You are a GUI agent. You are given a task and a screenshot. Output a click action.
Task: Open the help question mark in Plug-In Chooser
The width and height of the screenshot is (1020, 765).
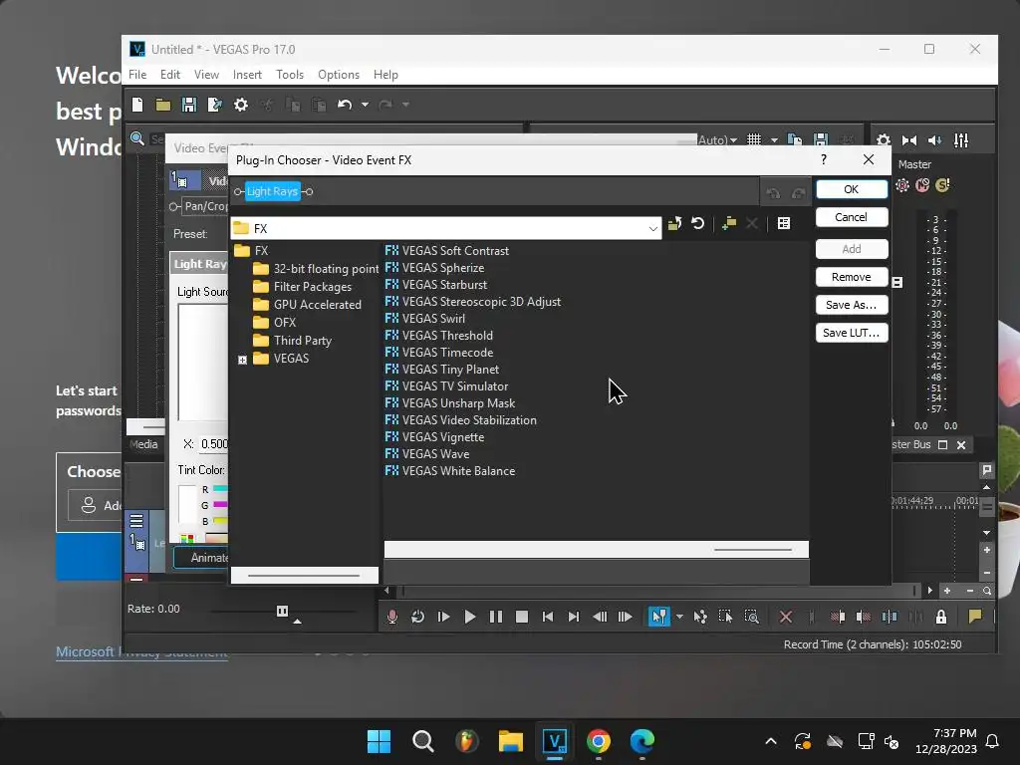tap(824, 160)
